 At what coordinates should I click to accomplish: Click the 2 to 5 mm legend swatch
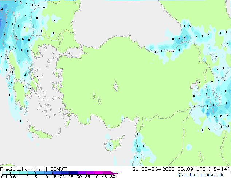(31, 173)
